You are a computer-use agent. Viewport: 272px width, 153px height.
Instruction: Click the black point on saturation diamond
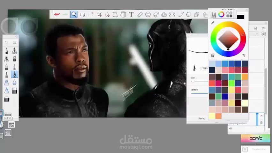pyautogui.click(x=228, y=49)
